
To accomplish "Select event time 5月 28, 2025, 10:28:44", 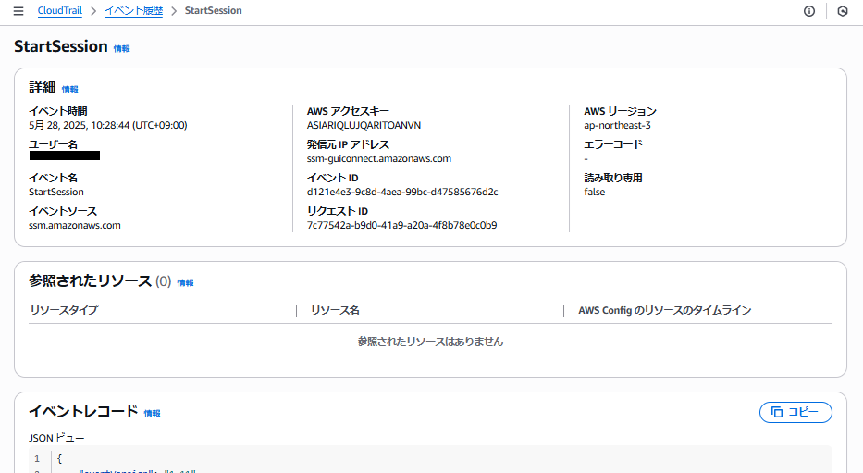I will 108,126.
